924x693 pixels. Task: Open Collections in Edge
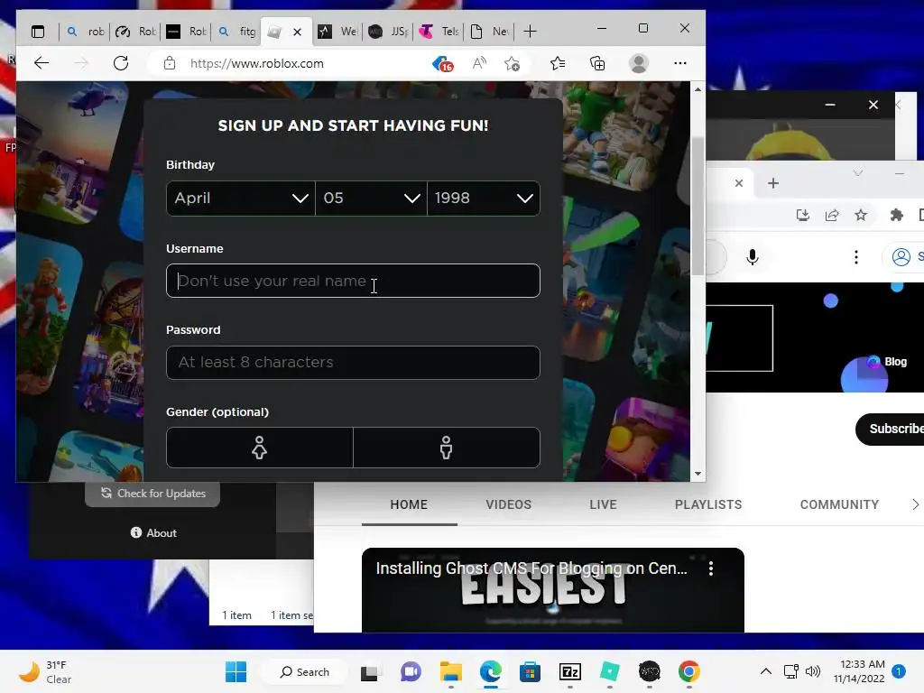pyautogui.click(x=597, y=63)
